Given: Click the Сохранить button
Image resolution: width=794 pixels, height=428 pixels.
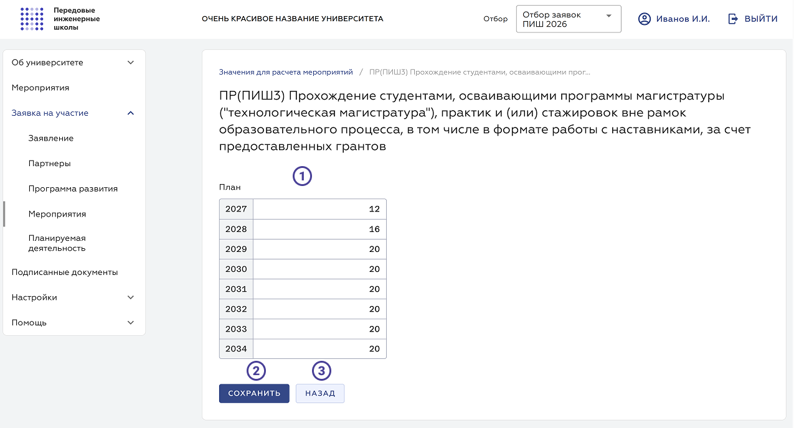Looking at the screenshot, I should (x=254, y=393).
